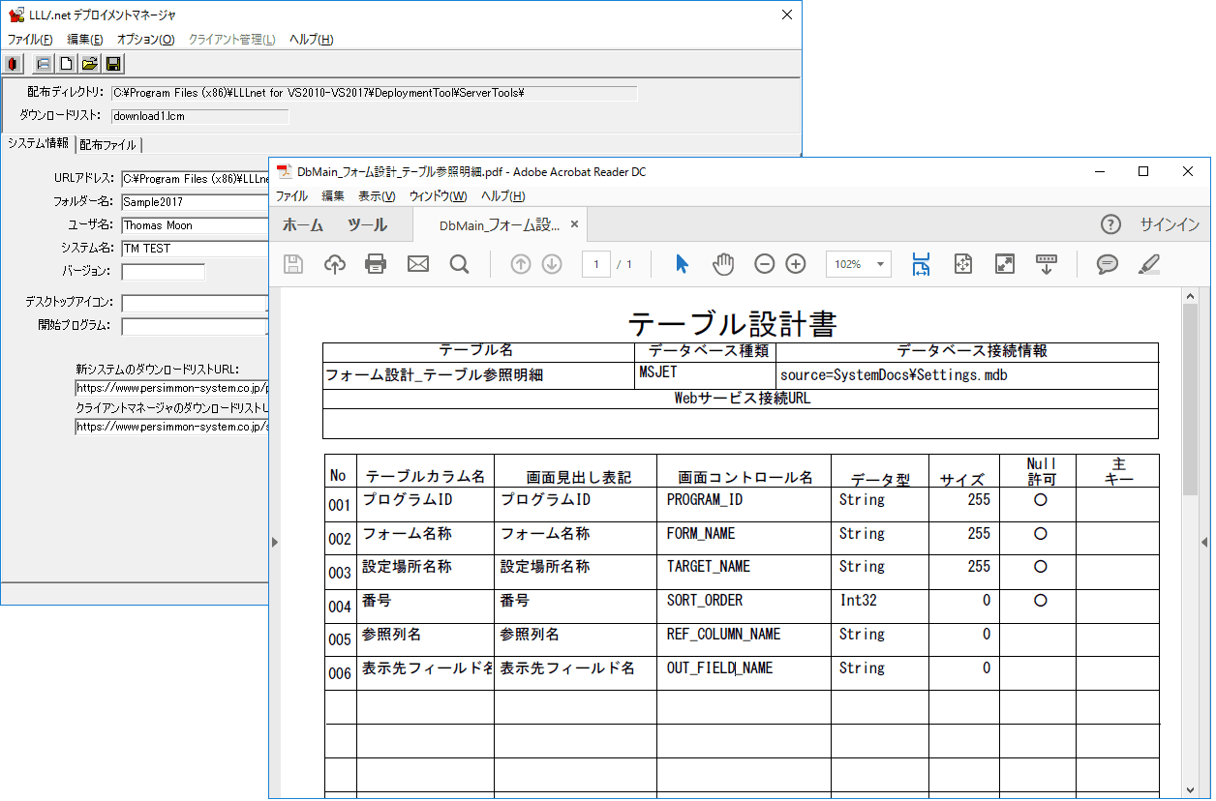Switch to 配布ファイル tab
Screen dimensions: 1216x801
[108, 144]
